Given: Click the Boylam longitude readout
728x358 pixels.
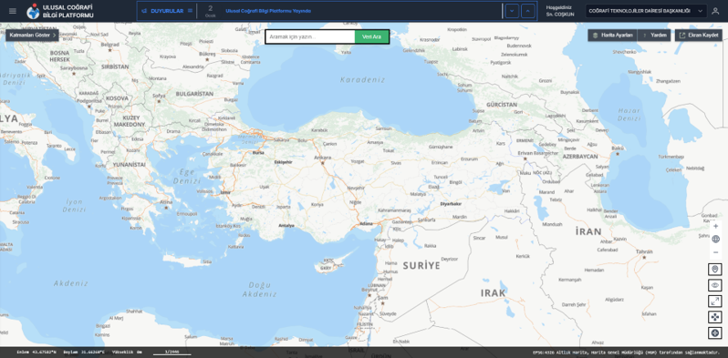Looking at the screenshot, I should pos(84,352).
